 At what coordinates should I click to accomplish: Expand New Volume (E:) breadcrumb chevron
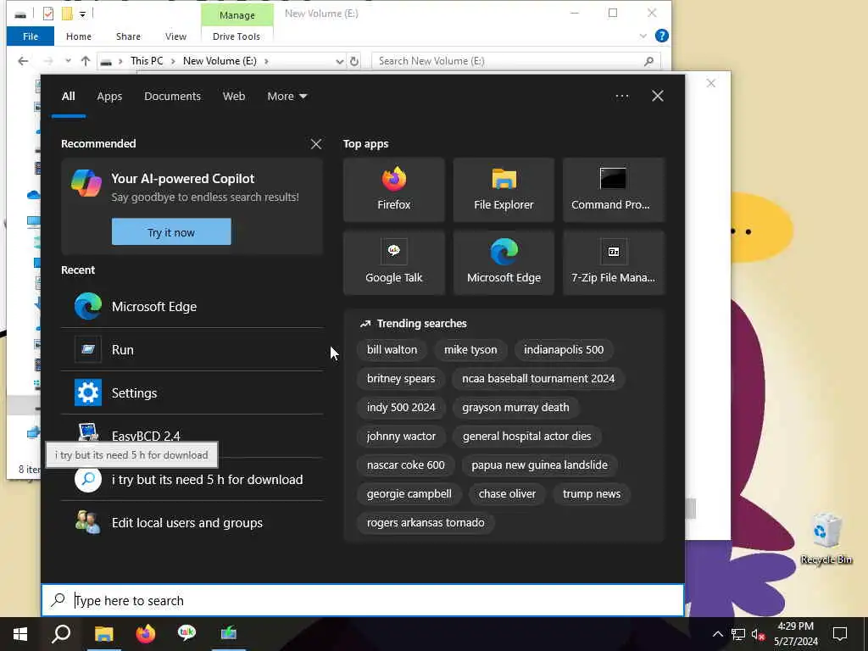coord(266,61)
